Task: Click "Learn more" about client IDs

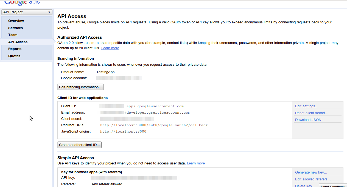Action: click(x=110, y=48)
